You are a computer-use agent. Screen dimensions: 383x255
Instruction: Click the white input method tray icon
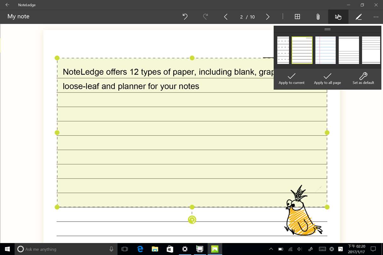tap(340, 249)
